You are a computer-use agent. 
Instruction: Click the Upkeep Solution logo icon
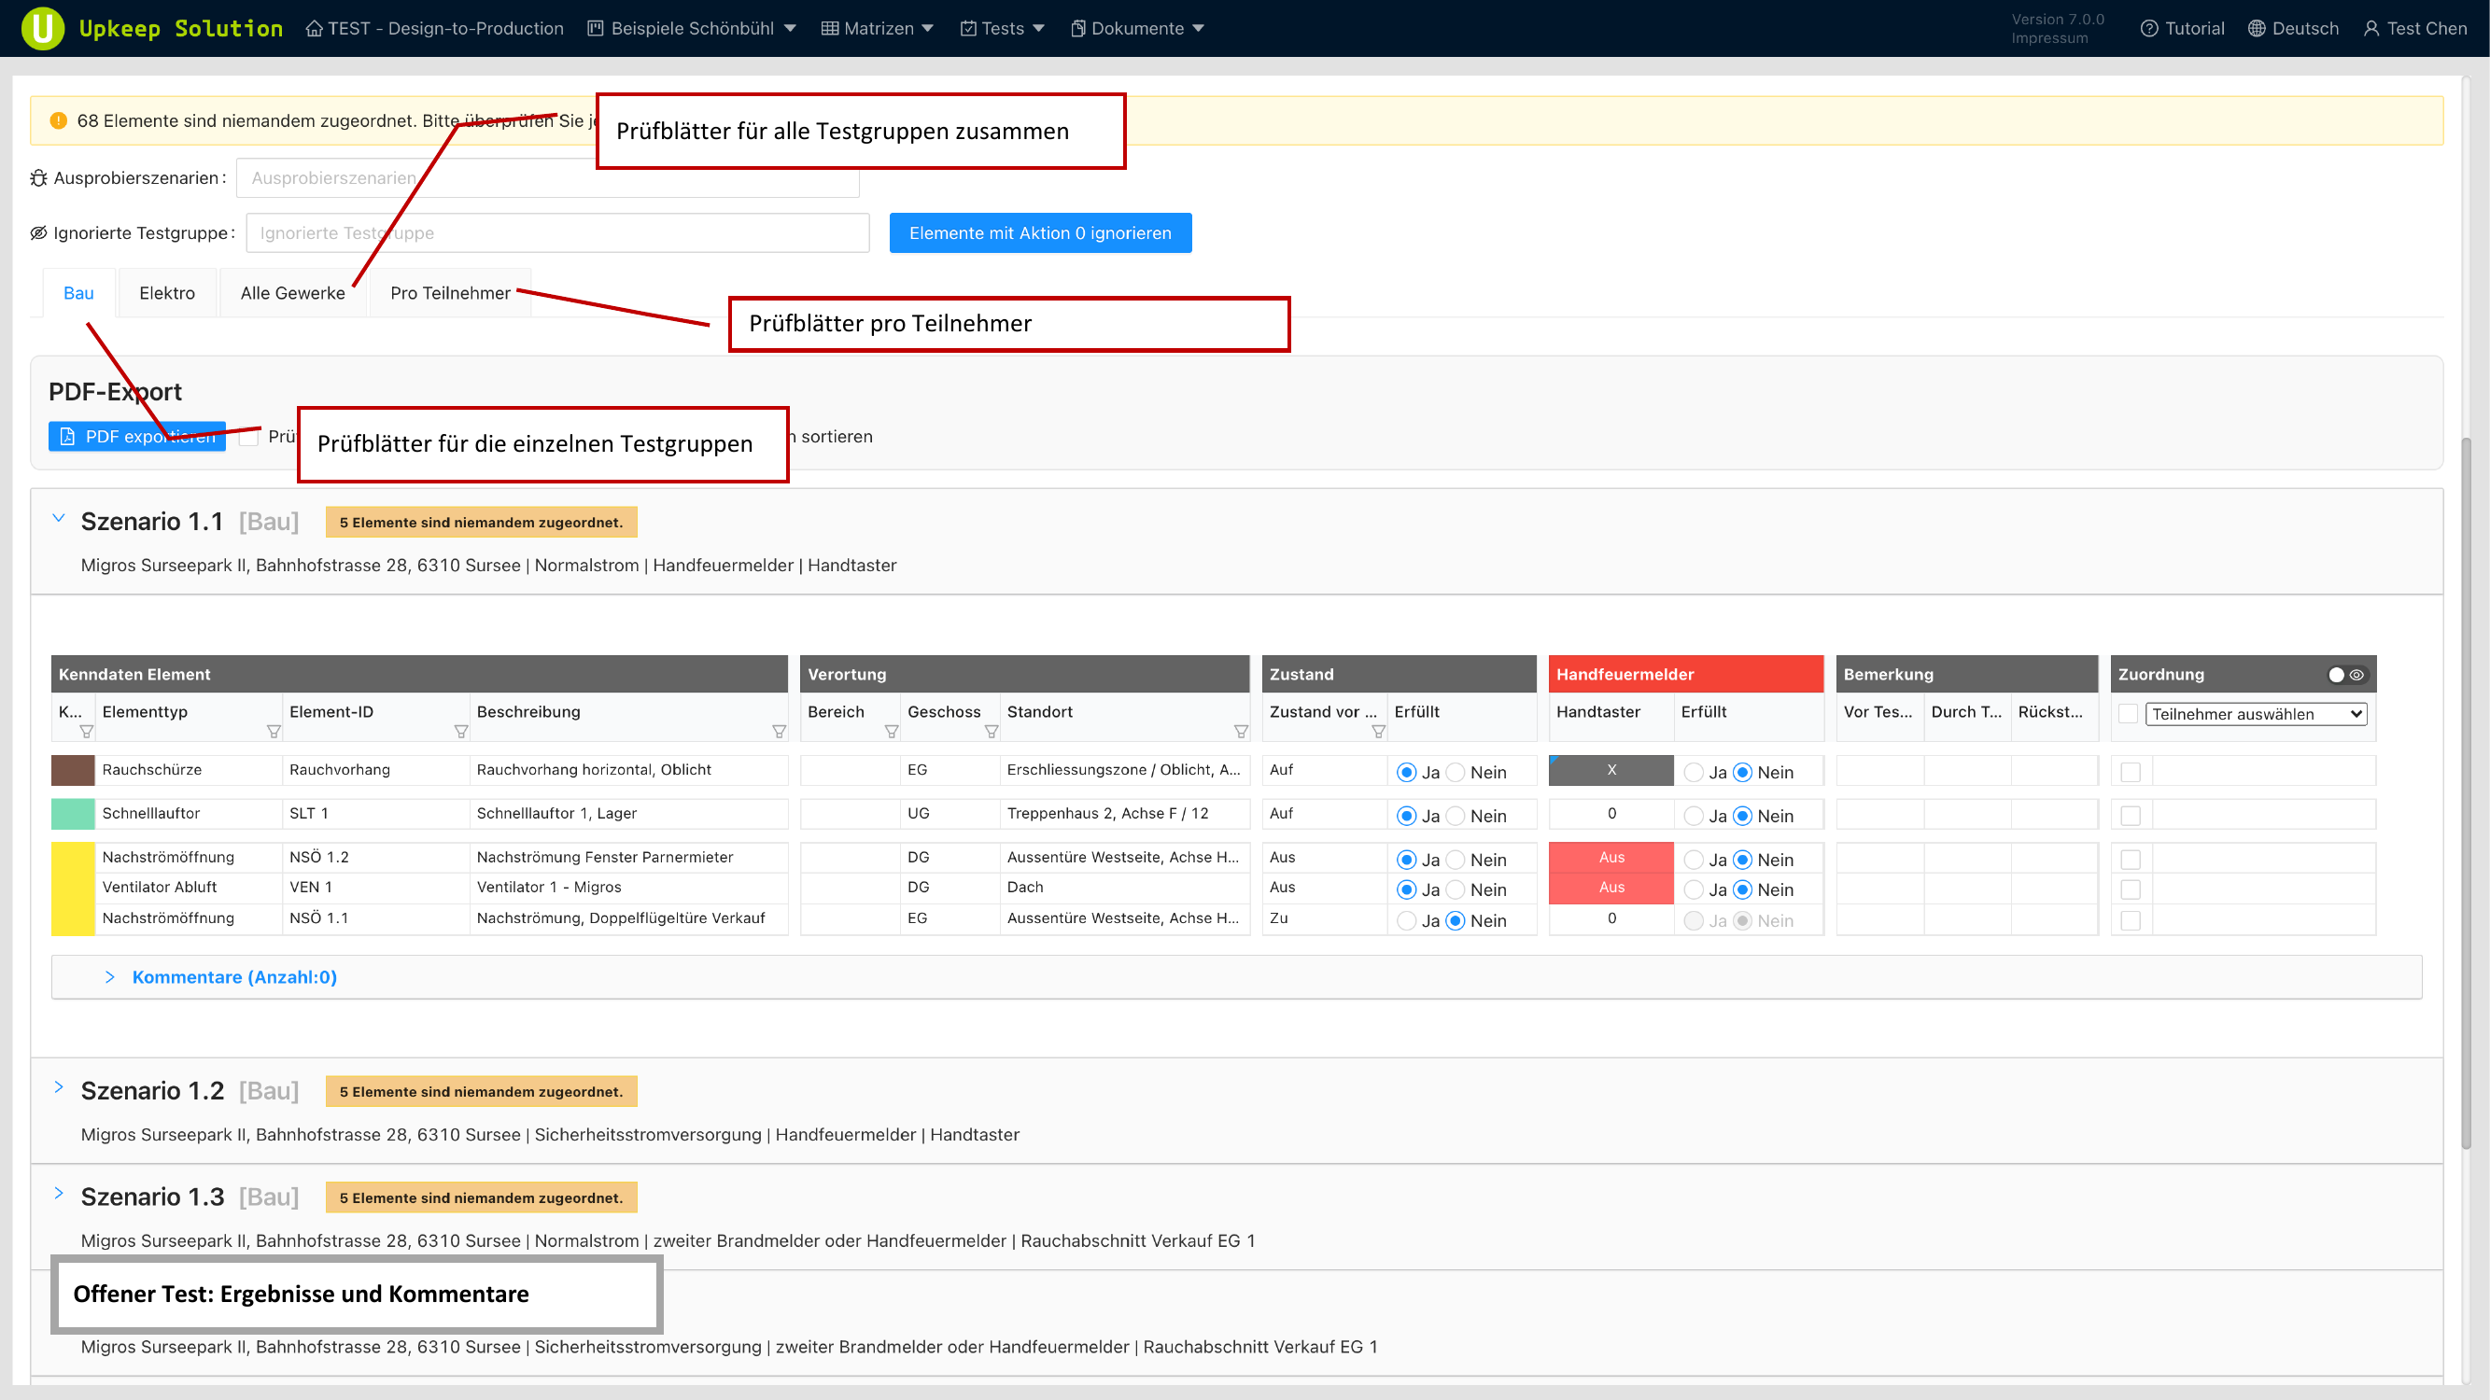(43, 28)
